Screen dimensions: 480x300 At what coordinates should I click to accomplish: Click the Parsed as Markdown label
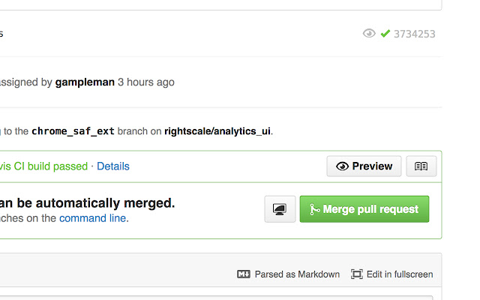pyautogui.click(x=297, y=274)
